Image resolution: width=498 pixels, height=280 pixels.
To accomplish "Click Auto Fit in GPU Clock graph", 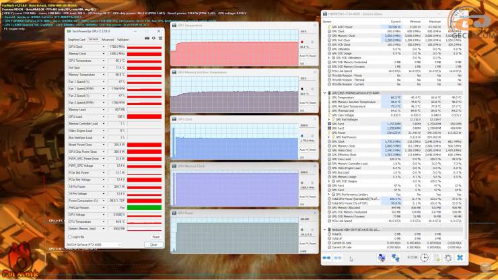I will [x=304, y=149].
